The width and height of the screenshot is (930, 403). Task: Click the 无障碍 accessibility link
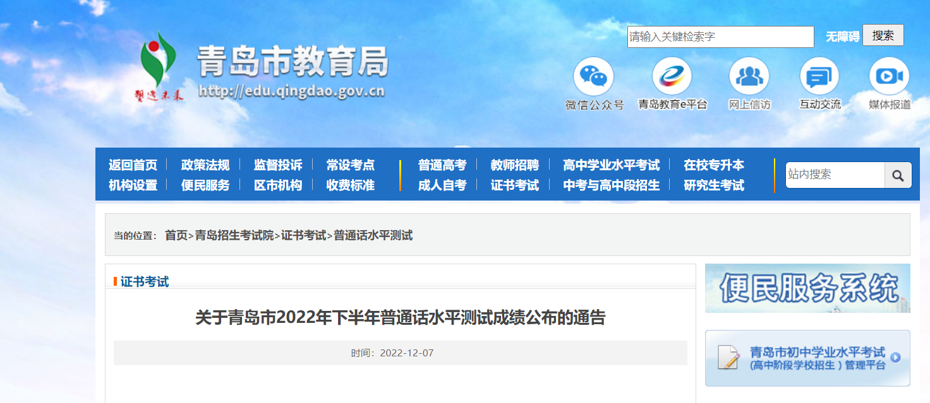click(x=843, y=37)
